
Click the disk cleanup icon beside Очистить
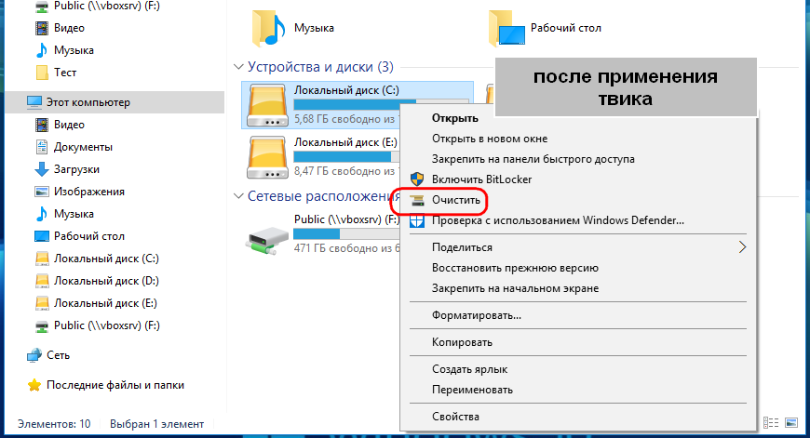pyautogui.click(x=417, y=200)
